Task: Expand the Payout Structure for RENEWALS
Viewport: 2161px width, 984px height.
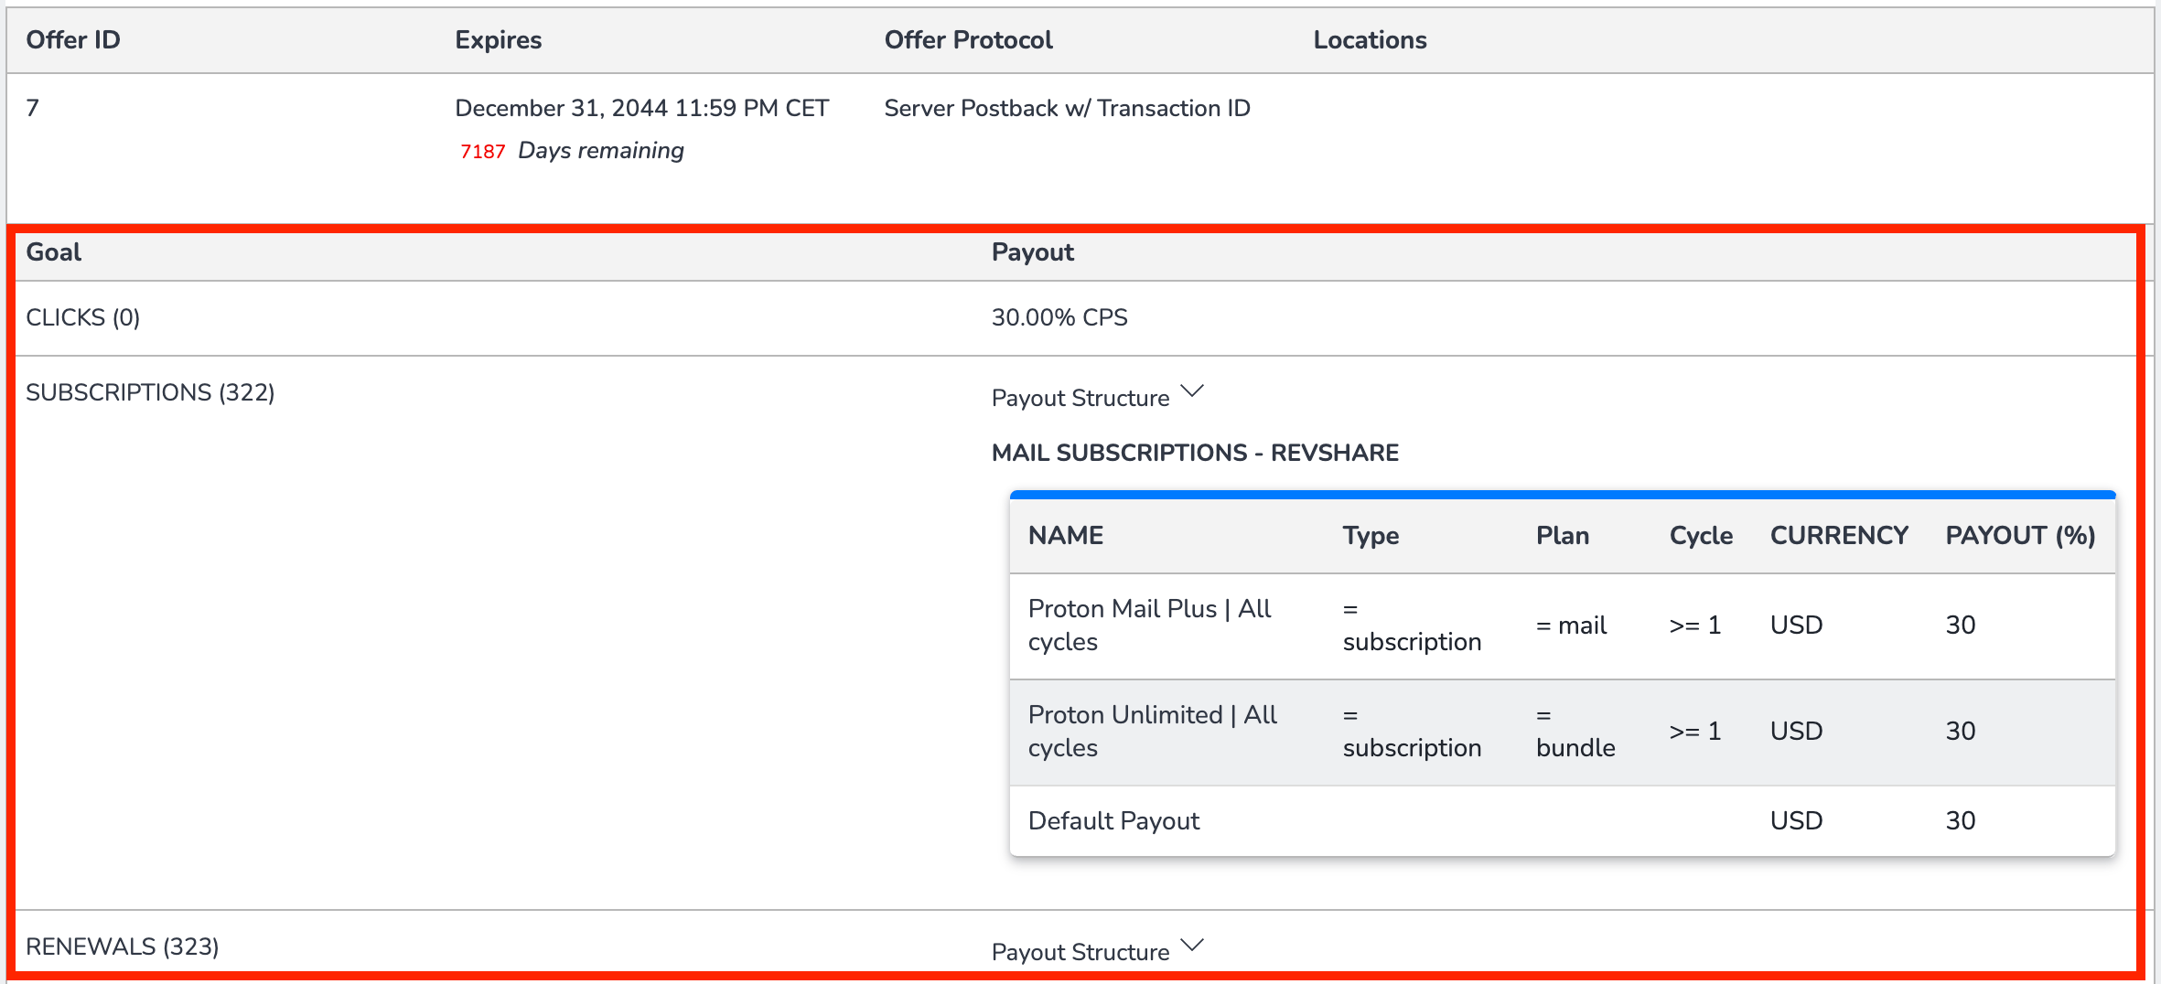Action: pyautogui.click(x=1098, y=951)
